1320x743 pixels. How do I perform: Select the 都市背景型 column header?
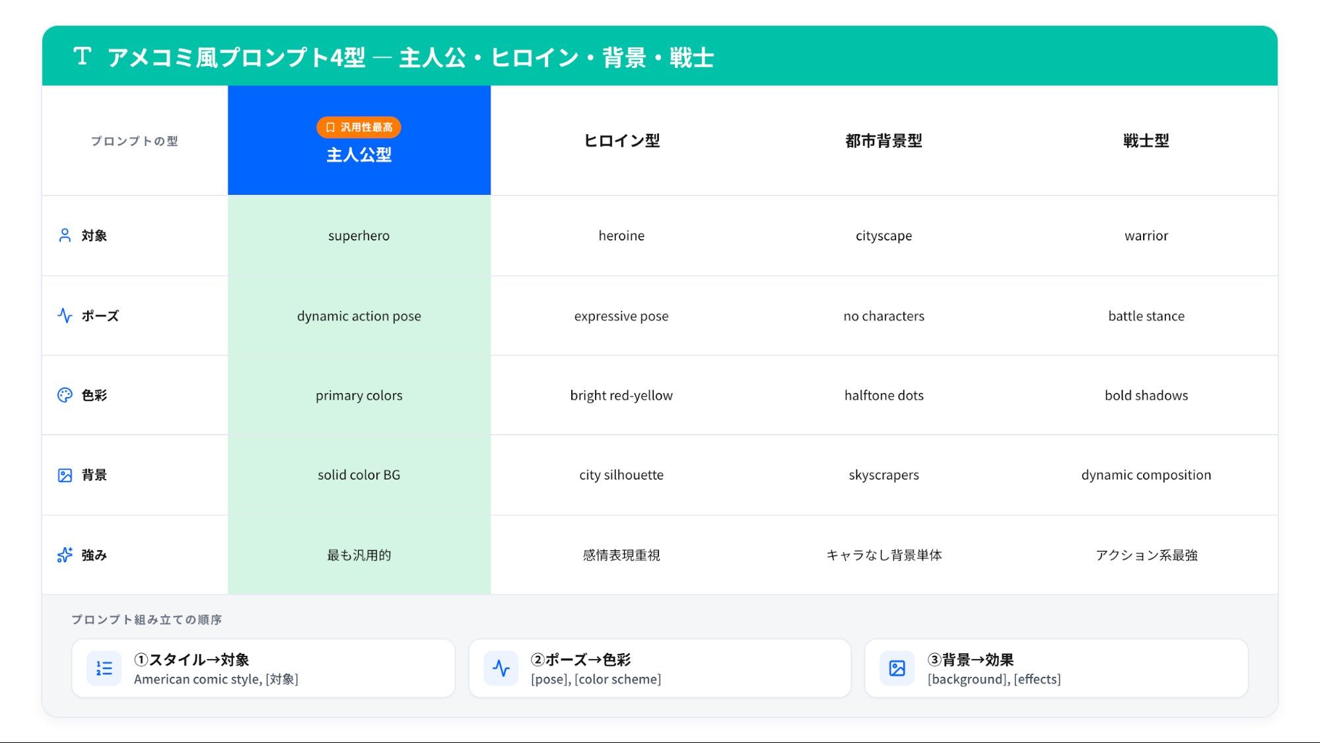(884, 140)
